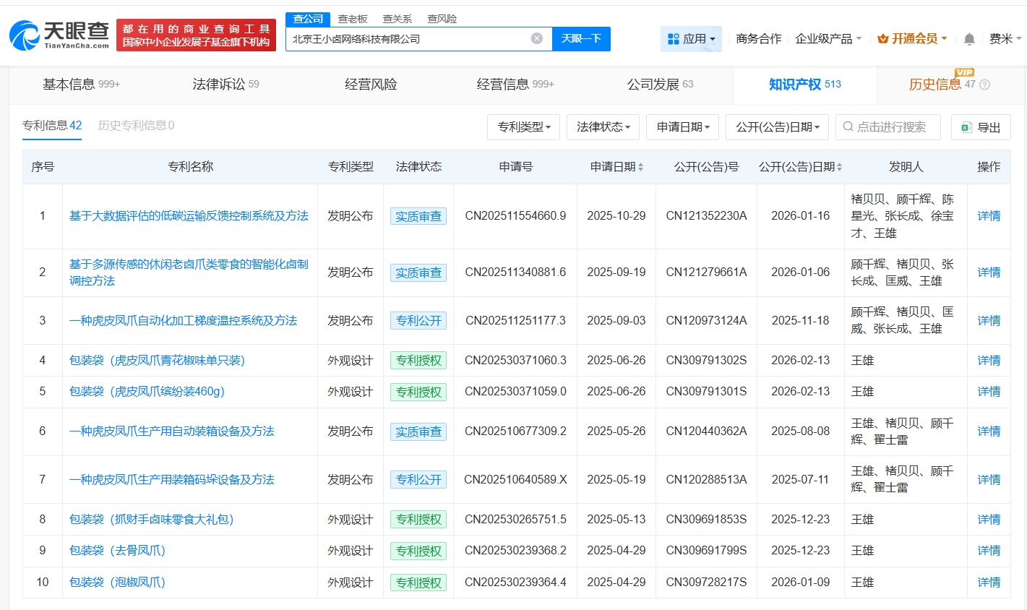Open the notifications bell
This screenshot has height=610, width=1027.
[969, 39]
